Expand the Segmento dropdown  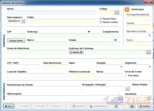[x=150, y=67]
